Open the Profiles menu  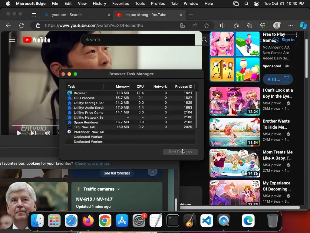[x=158, y=4]
